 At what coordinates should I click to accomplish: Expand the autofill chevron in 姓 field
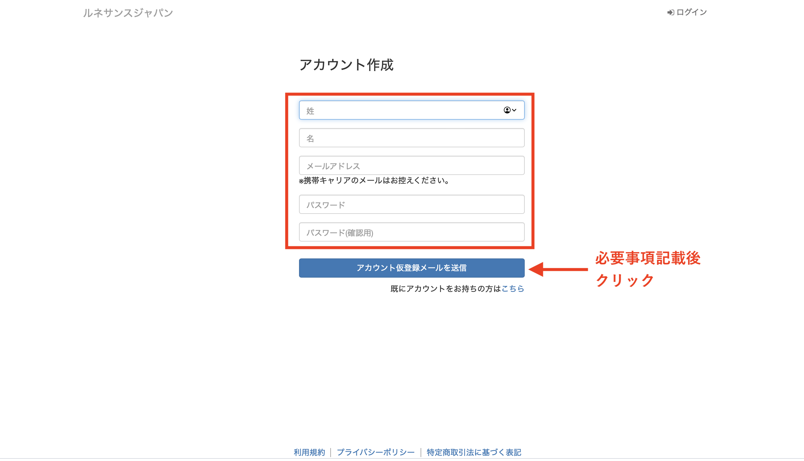pyautogui.click(x=514, y=110)
